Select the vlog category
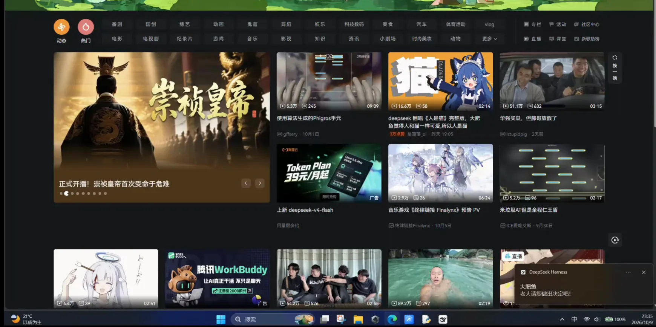 tap(489, 24)
